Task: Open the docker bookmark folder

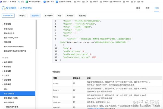Action: pyautogui.click(x=94, y=2)
